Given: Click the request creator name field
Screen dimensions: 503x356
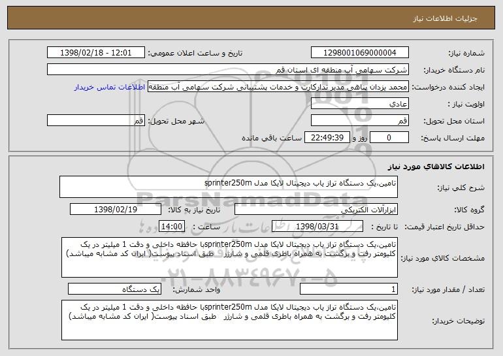Looking at the screenshot, I should click(278, 87).
